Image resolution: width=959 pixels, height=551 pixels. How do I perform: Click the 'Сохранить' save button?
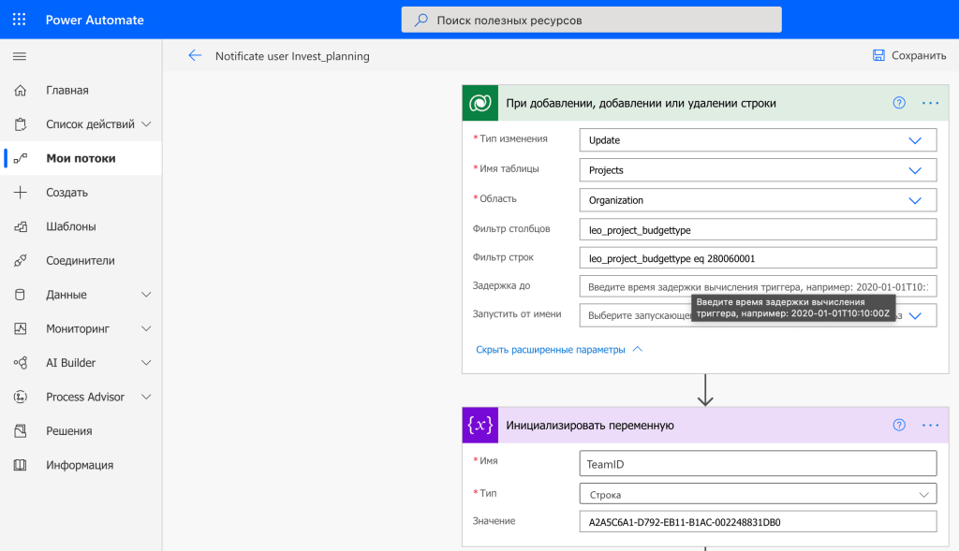click(908, 56)
